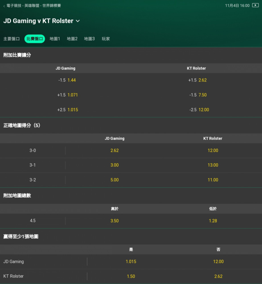
Task: Click KT Rolster header in 附加比賽讓分
Action: pyautogui.click(x=197, y=68)
